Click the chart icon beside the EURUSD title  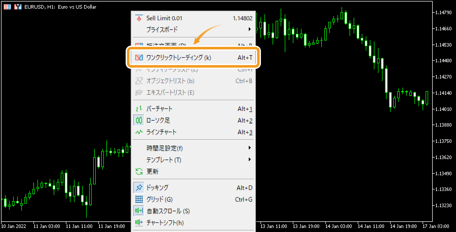coord(18,7)
